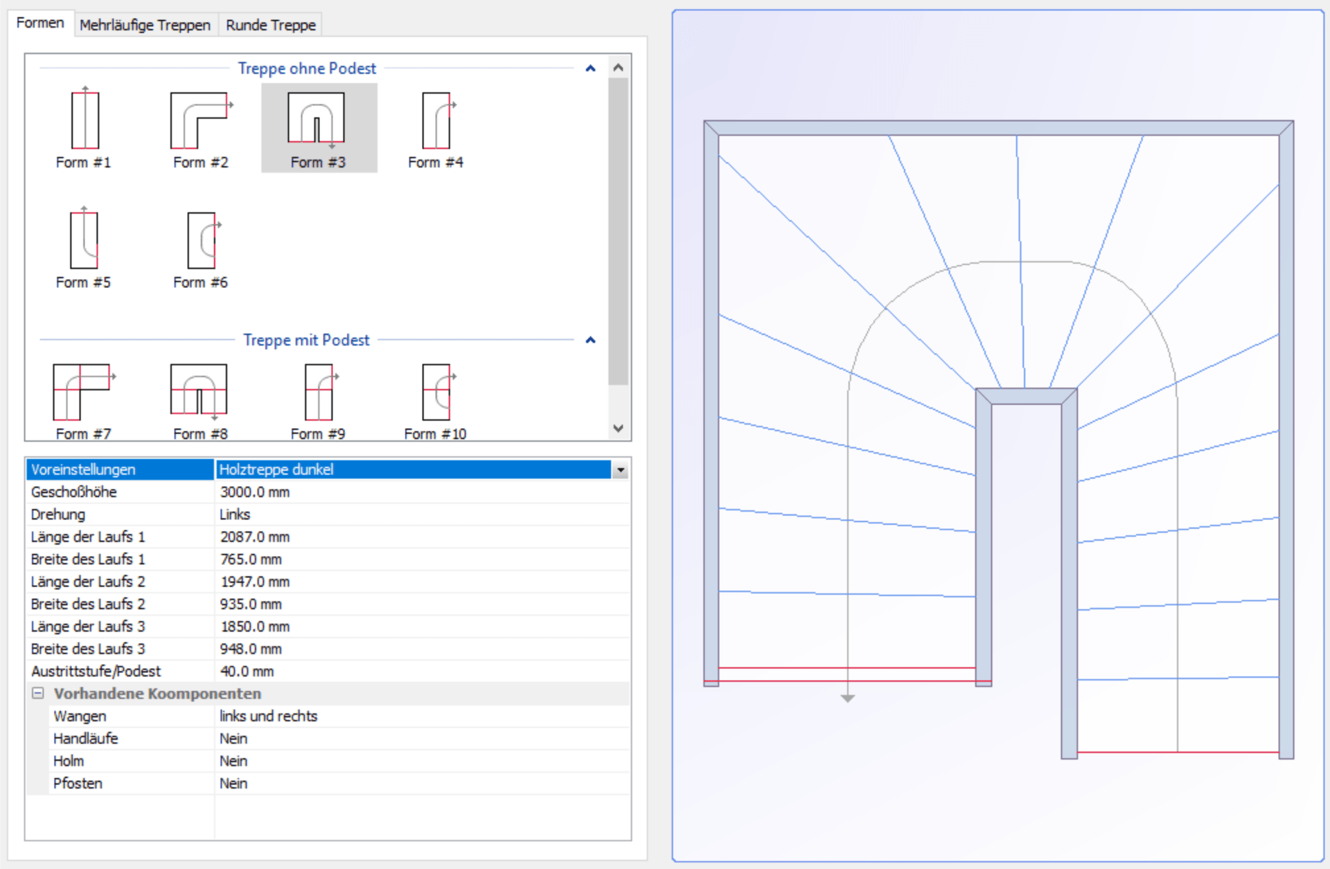The width and height of the screenshot is (1330, 869).
Task: Switch to the Mehrläufige Treppen tab
Action: coord(145,25)
